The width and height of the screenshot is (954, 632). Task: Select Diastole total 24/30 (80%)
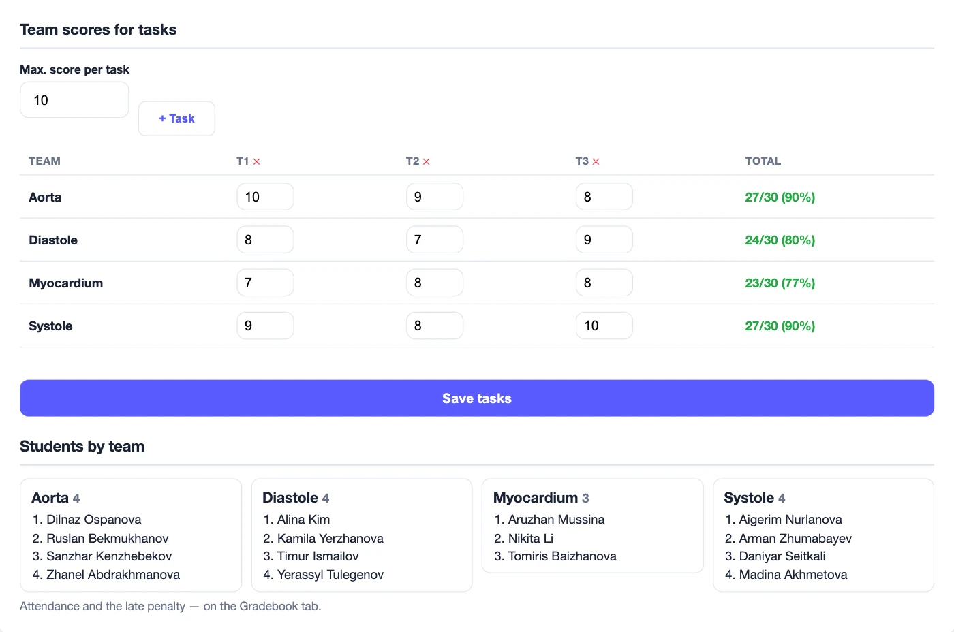[780, 240]
